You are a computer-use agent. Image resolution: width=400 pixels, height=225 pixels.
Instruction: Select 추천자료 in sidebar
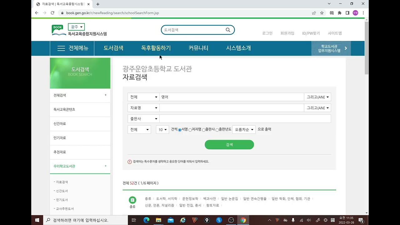tap(80, 152)
